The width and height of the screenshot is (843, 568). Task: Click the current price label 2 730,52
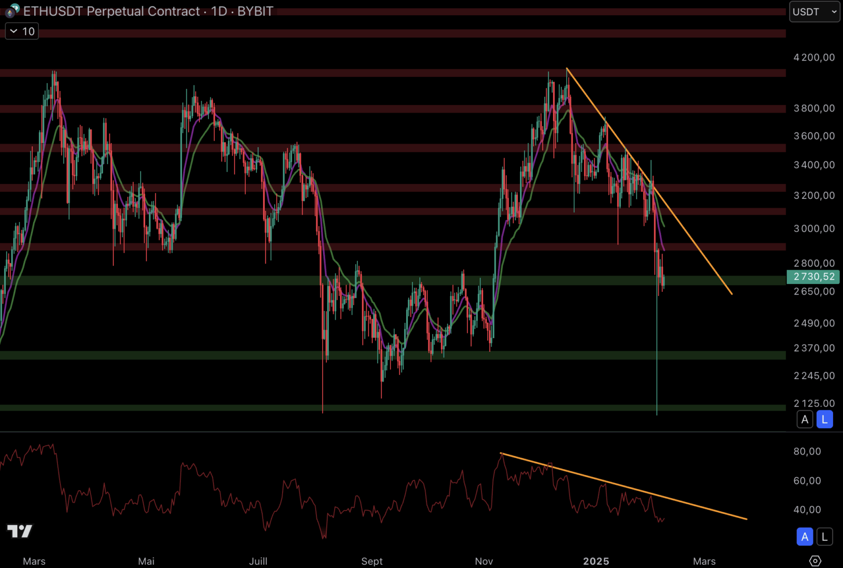click(x=813, y=277)
